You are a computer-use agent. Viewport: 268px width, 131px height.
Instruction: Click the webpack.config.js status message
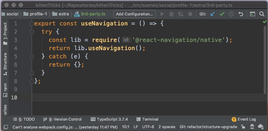tap(65, 127)
